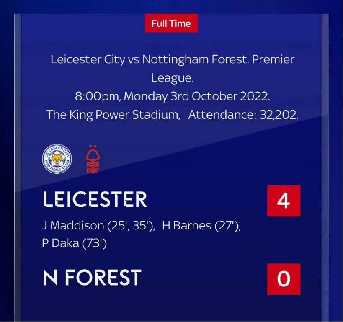Click Forest's red score box showing 0
The width and height of the screenshot is (343, 322).
click(284, 279)
